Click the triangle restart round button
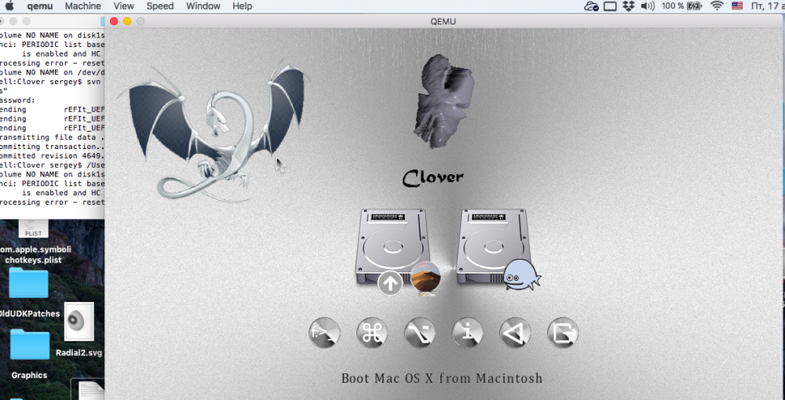Screen dimensions: 785x400 point(515,333)
